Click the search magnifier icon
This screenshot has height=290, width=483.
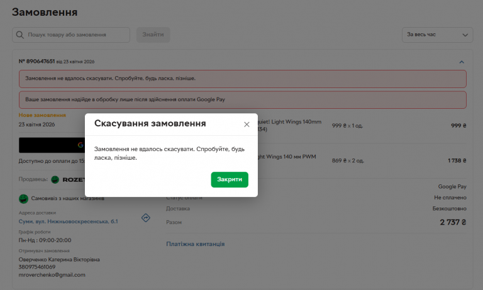coord(19,35)
